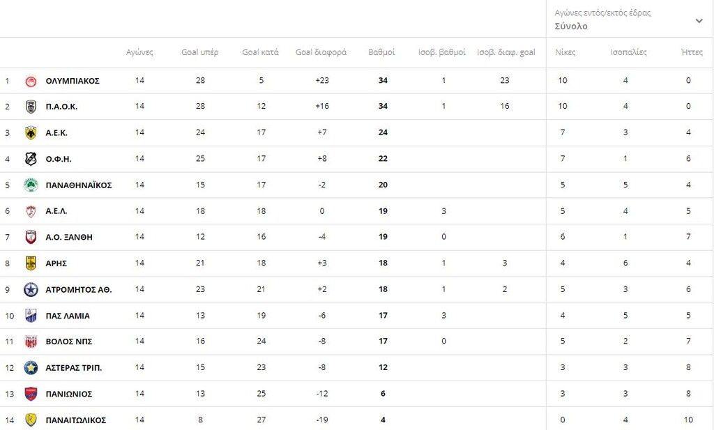Click the Panathinaikos green crest icon
This screenshot has width=714, height=430.
click(31, 185)
